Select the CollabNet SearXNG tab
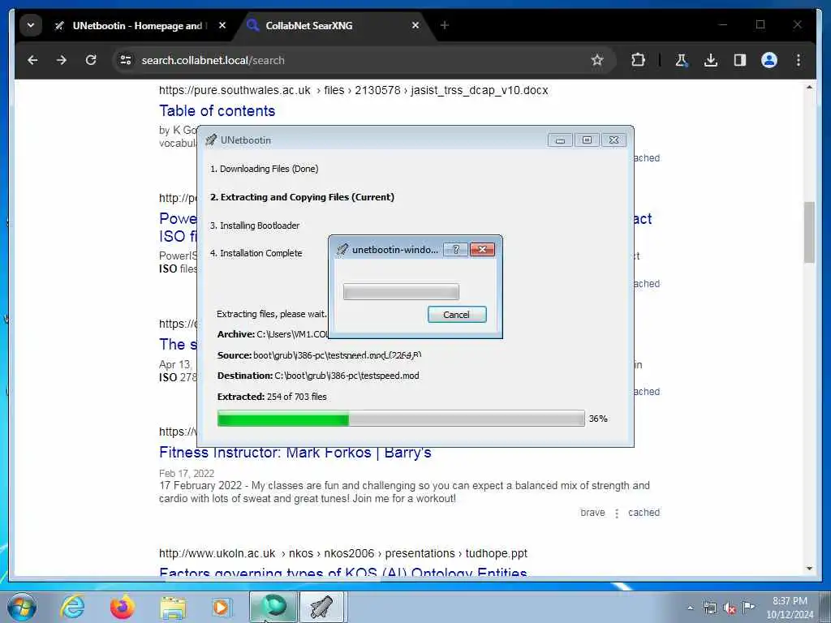The width and height of the screenshot is (831, 623). pyautogui.click(x=334, y=25)
